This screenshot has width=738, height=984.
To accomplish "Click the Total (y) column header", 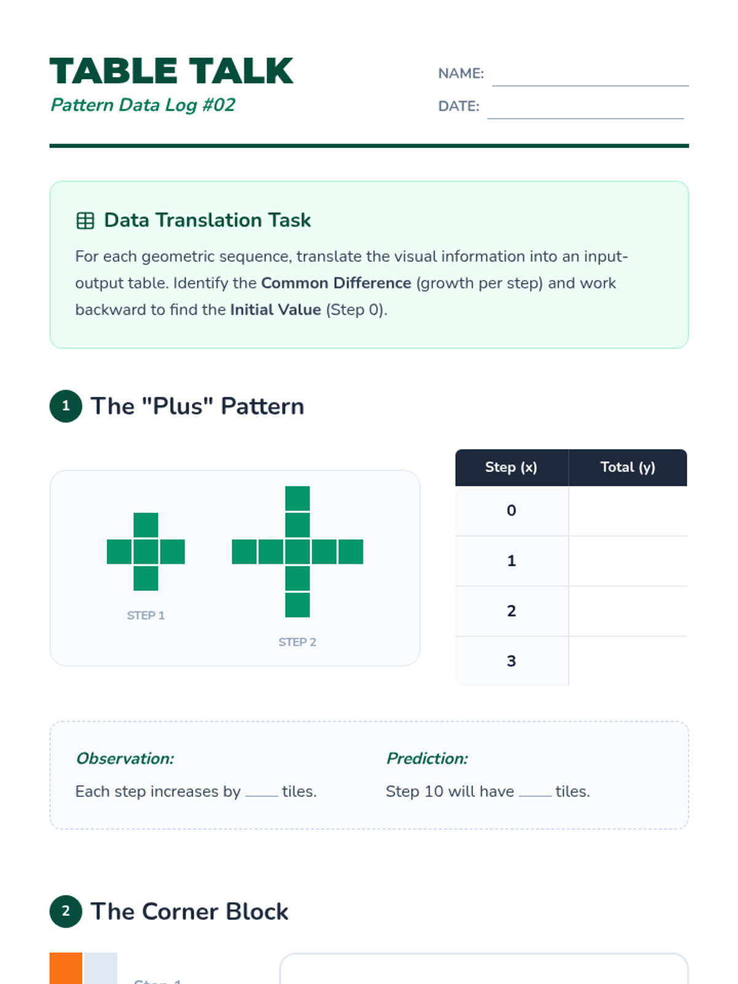I will point(628,467).
